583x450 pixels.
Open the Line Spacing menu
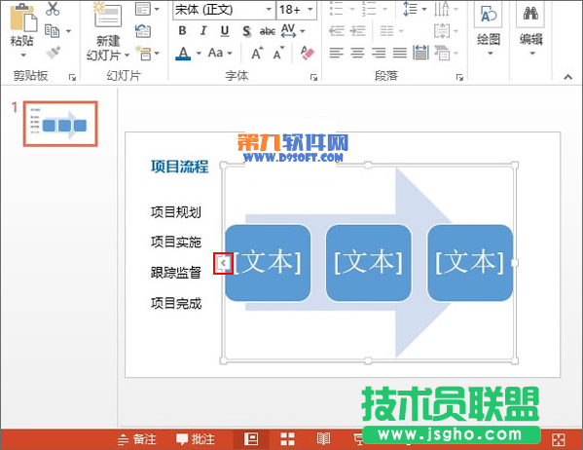(415, 9)
